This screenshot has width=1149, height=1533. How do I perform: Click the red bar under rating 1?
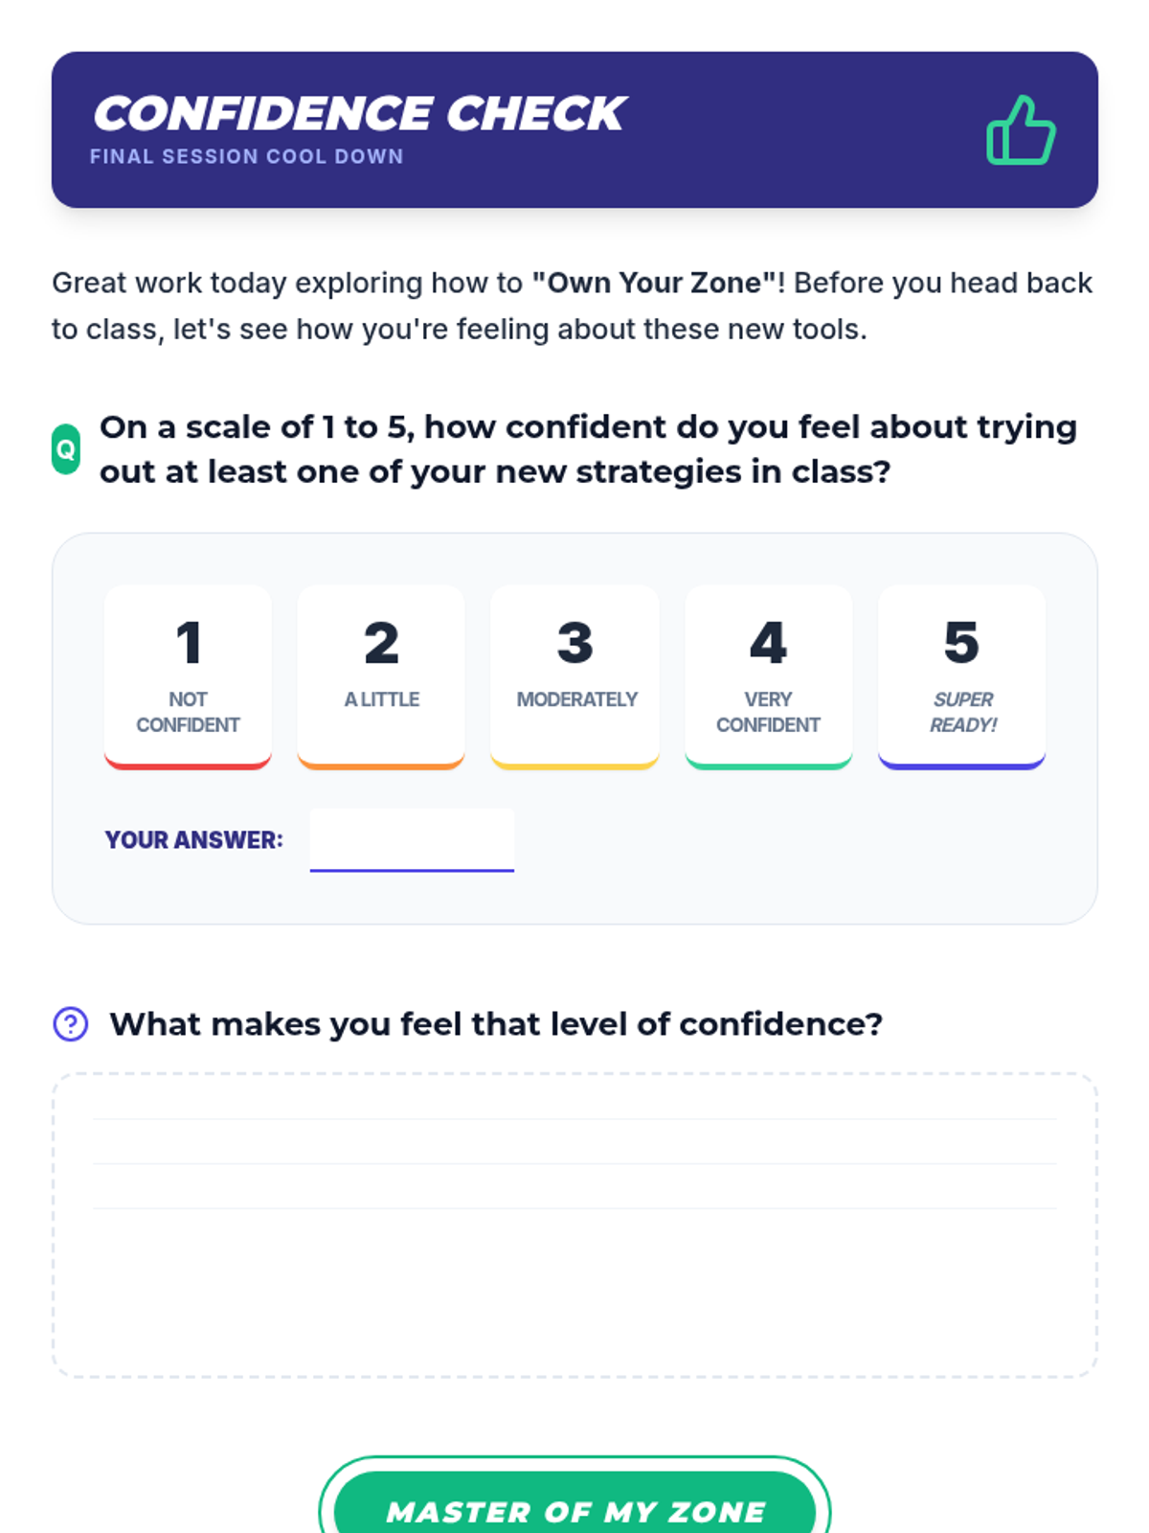[x=188, y=764]
